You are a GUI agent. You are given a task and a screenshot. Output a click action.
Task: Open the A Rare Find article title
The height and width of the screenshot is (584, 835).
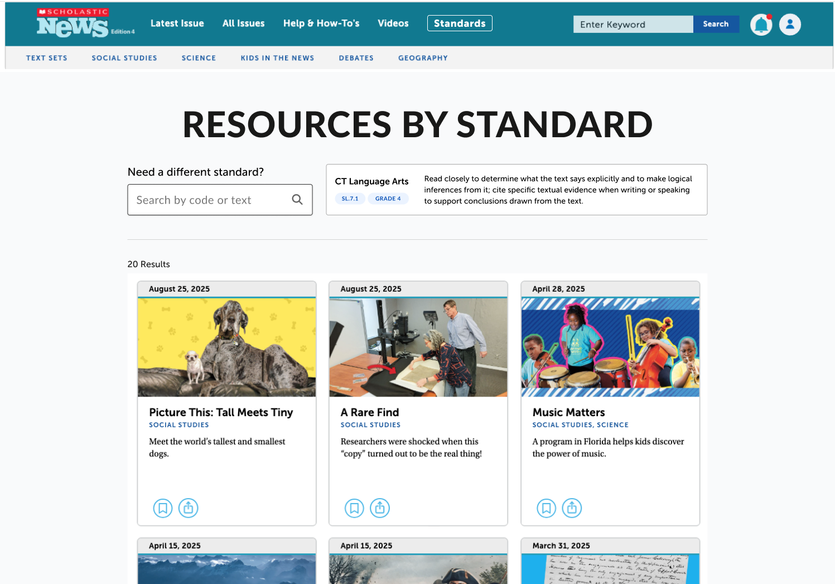[370, 412]
